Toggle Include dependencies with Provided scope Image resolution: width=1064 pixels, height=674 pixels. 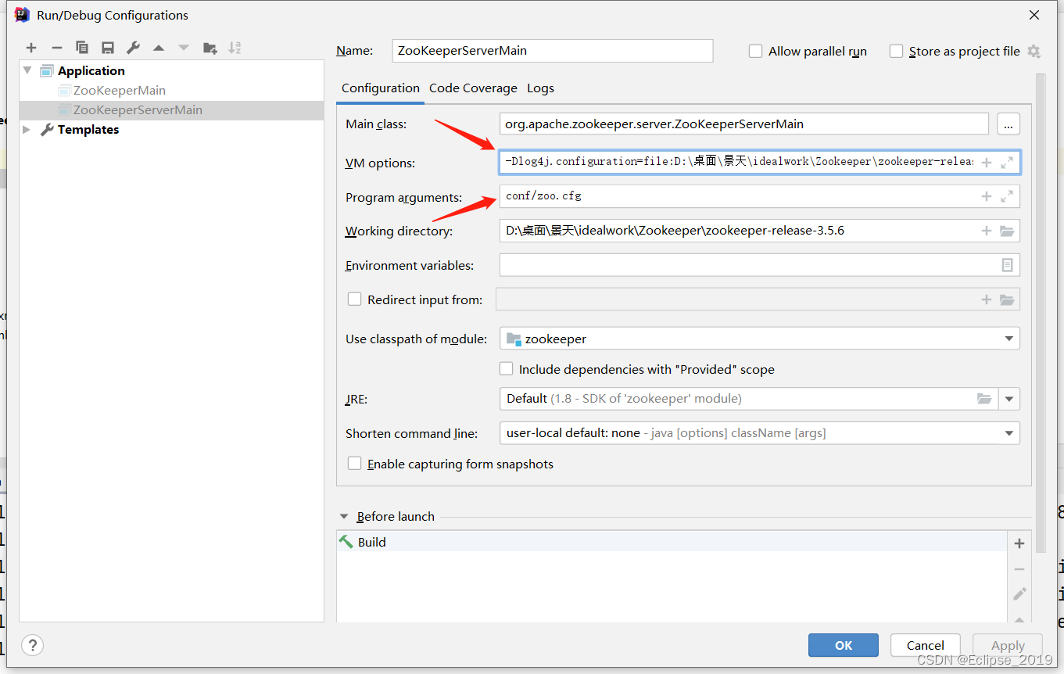click(x=507, y=369)
